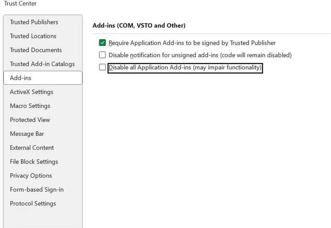This screenshot has width=331, height=228.
Task: Open the Message Bar section
Action: pyautogui.click(x=43, y=134)
